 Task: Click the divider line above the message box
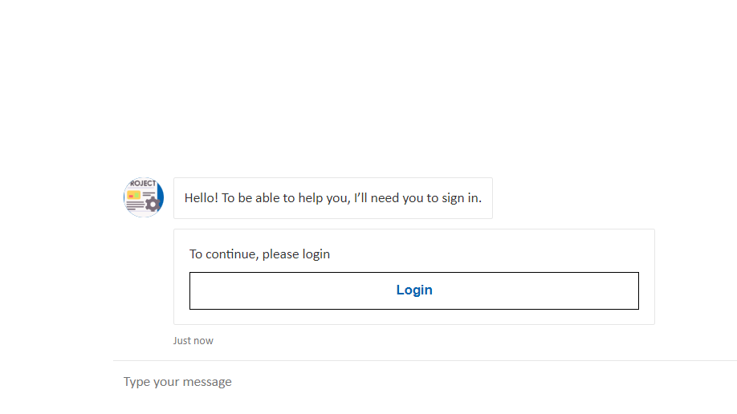click(426, 361)
